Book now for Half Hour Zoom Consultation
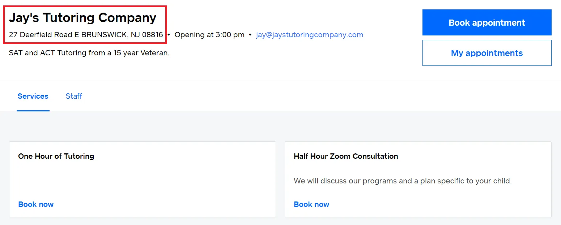The width and height of the screenshot is (561, 225). [311, 204]
